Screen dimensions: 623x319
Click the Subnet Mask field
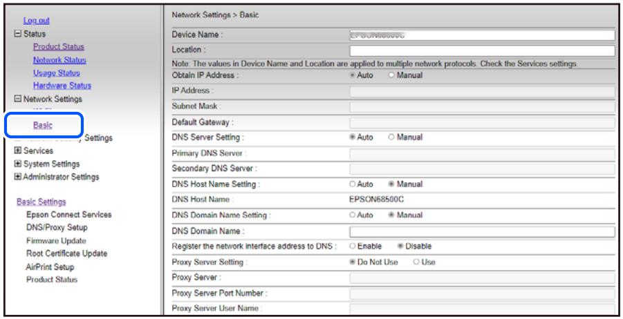(482, 107)
